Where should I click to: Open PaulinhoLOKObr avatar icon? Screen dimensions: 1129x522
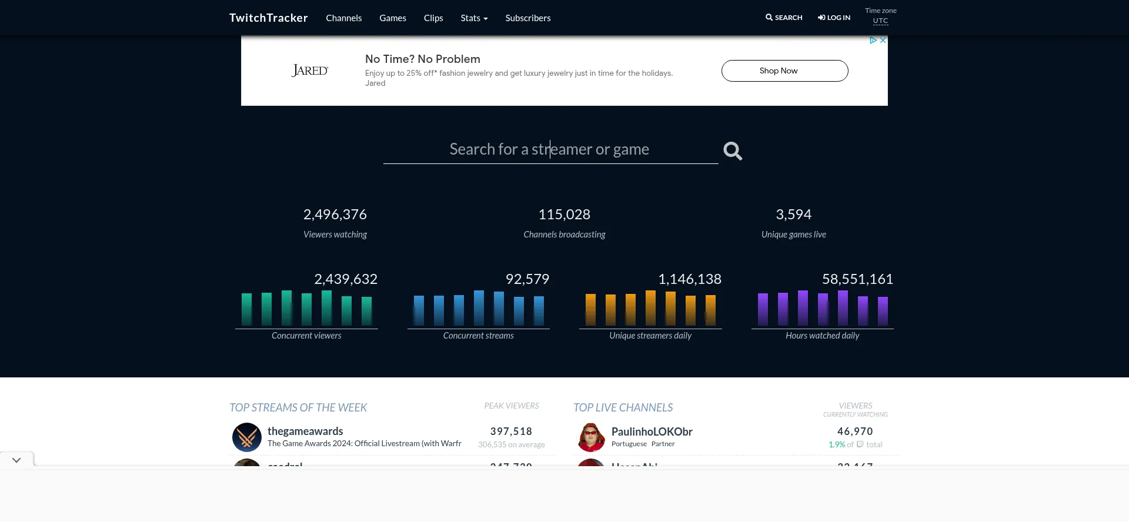click(591, 437)
